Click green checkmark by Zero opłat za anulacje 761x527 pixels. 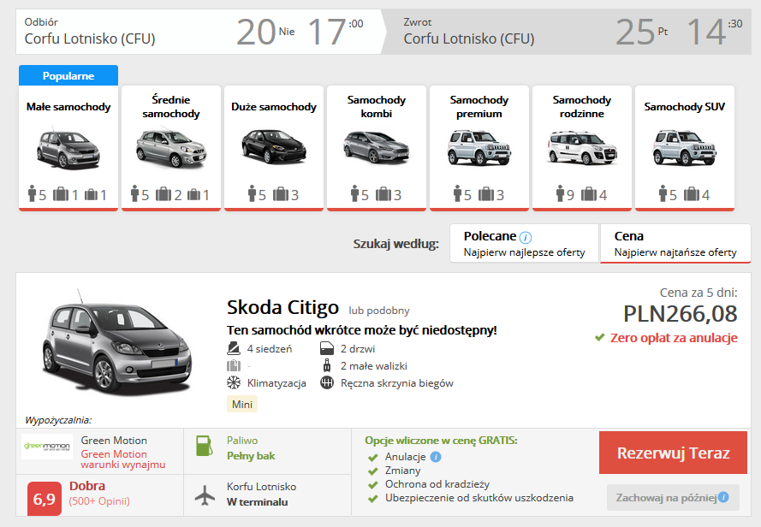point(600,337)
